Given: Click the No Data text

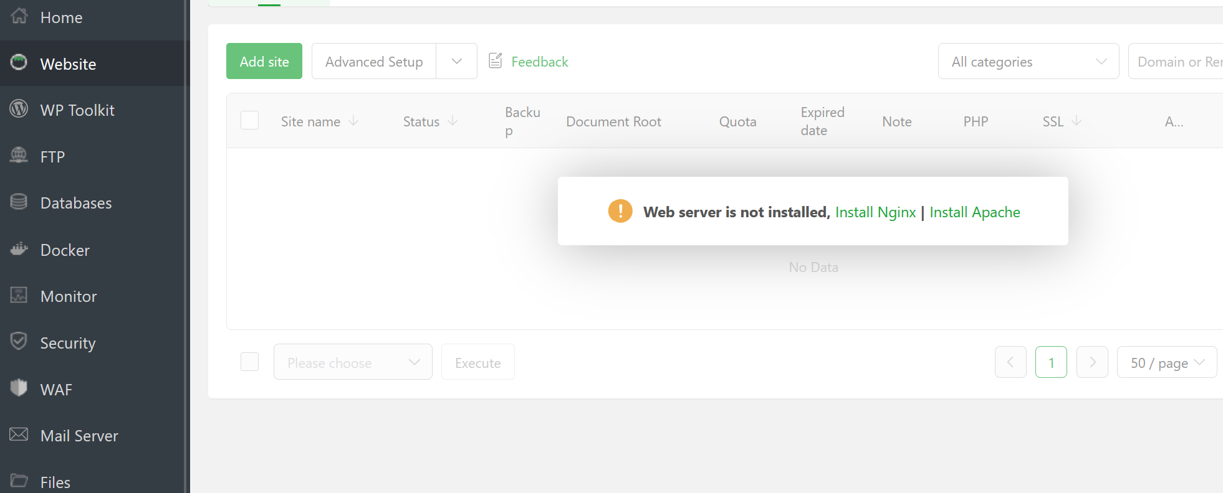Looking at the screenshot, I should pos(813,267).
